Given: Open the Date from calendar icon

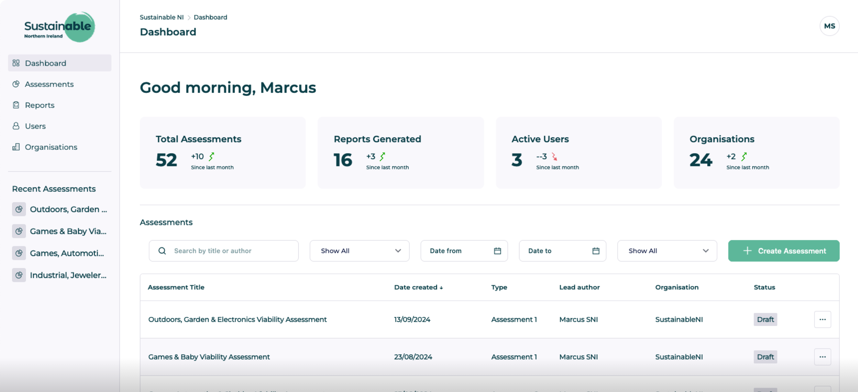Looking at the screenshot, I should tap(497, 251).
